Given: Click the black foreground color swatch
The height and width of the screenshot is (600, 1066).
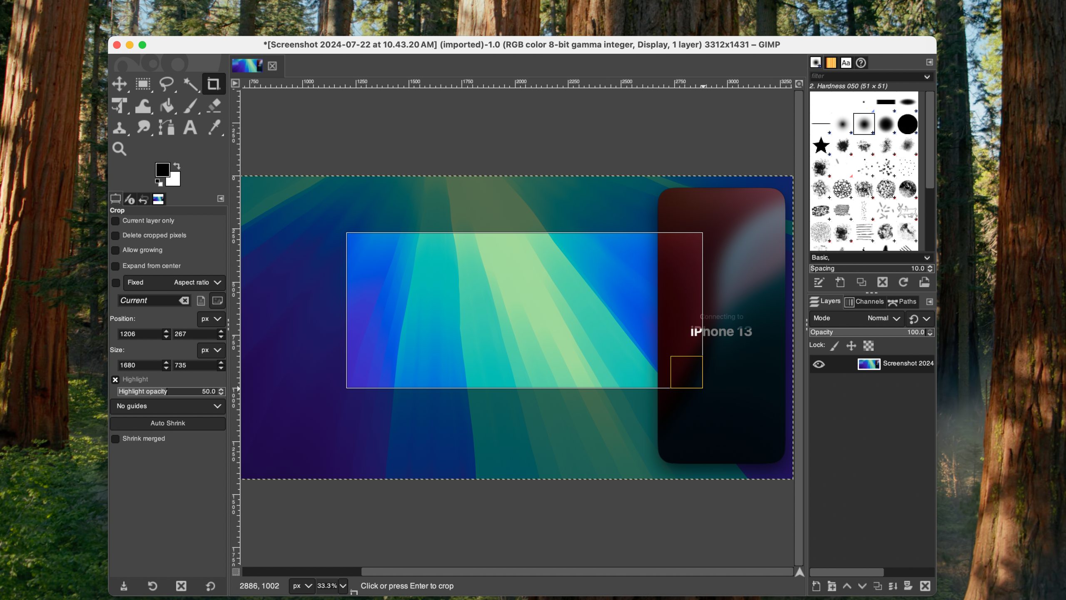Looking at the screenshot, I should (162, 169).
